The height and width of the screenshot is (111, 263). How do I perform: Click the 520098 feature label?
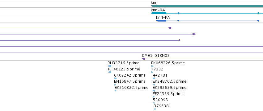click(x=160, y=100)
